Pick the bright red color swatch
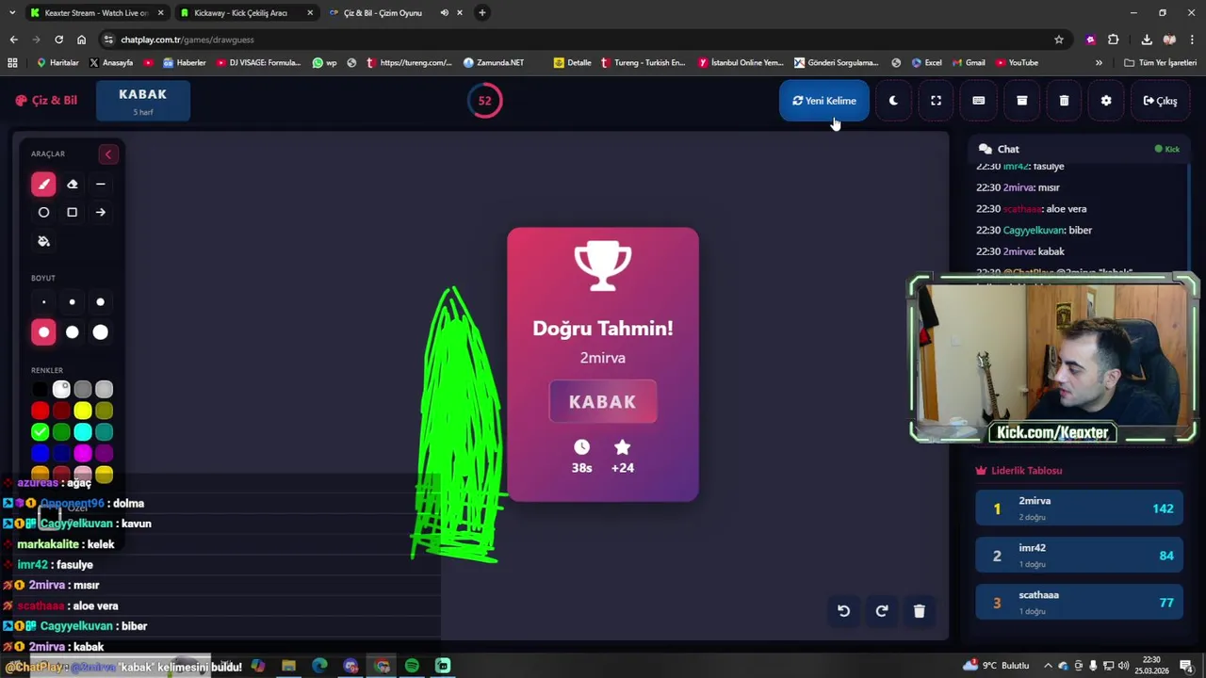 [x=40, y=411]
